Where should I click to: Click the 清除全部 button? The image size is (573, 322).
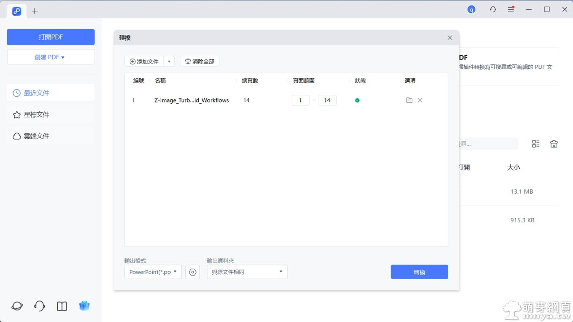(200, 61)
